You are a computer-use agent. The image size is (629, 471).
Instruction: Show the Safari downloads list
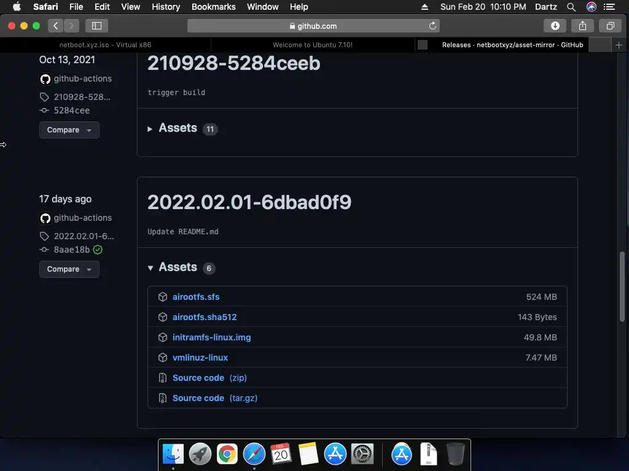click(x=555, y=26)
